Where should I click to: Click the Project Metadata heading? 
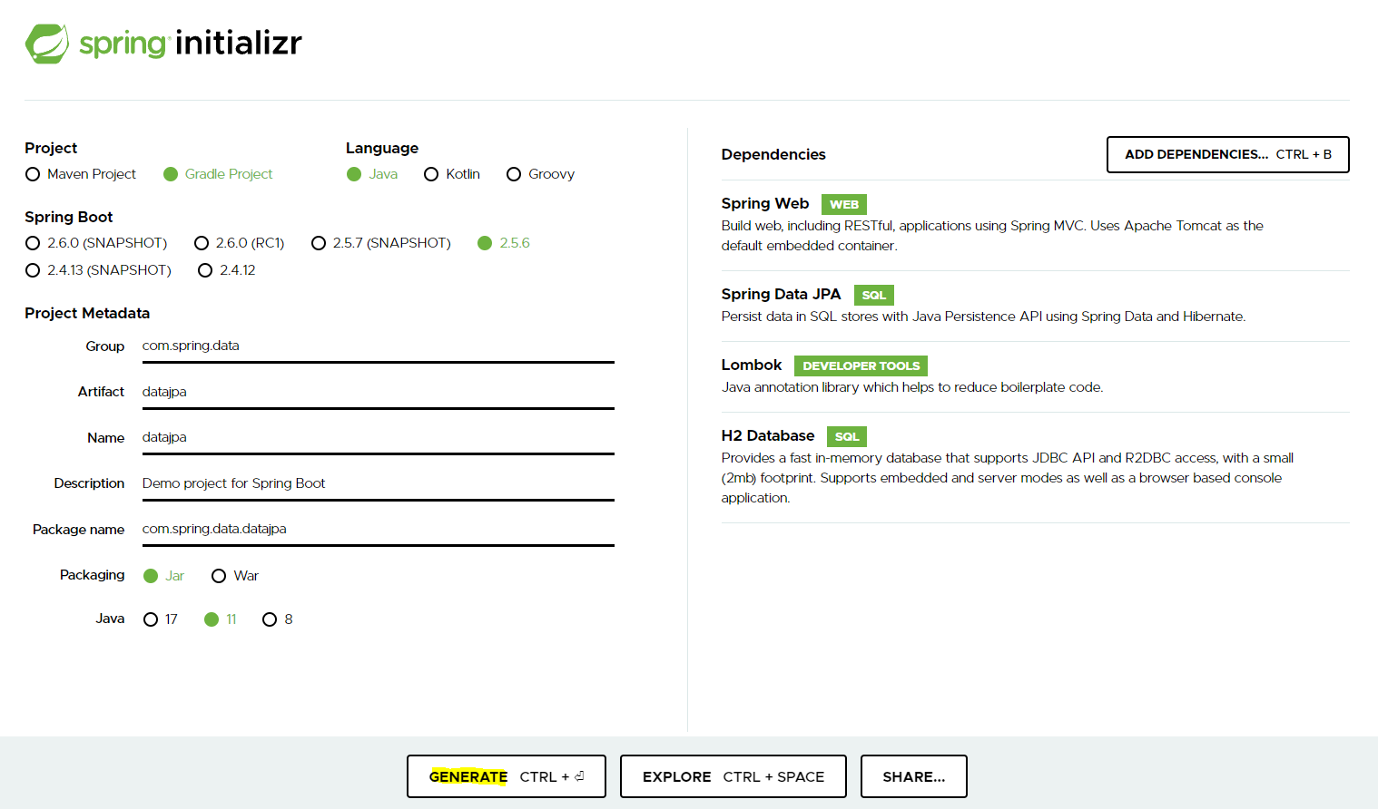coord(87,313)
